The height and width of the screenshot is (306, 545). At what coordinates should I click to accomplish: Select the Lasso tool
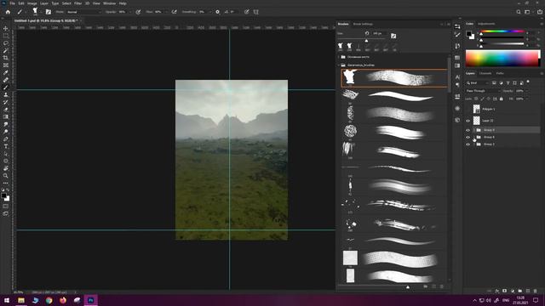6,43
